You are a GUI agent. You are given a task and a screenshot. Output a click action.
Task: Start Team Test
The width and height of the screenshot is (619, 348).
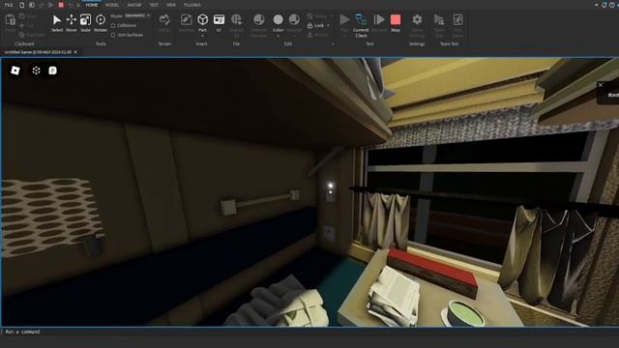click(x=439, y=25)
